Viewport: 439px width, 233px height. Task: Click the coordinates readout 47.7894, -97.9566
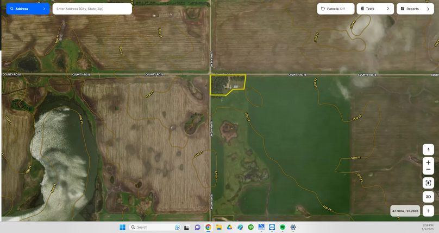click(405, 211)
